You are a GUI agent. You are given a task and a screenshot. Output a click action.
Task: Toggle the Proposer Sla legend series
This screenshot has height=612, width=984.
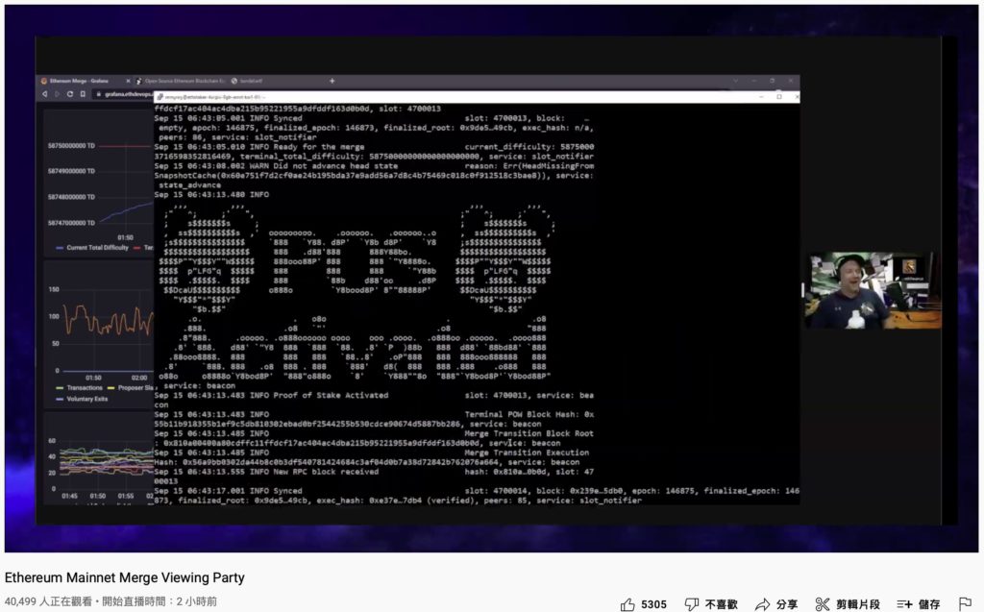(x=131, y=388)
